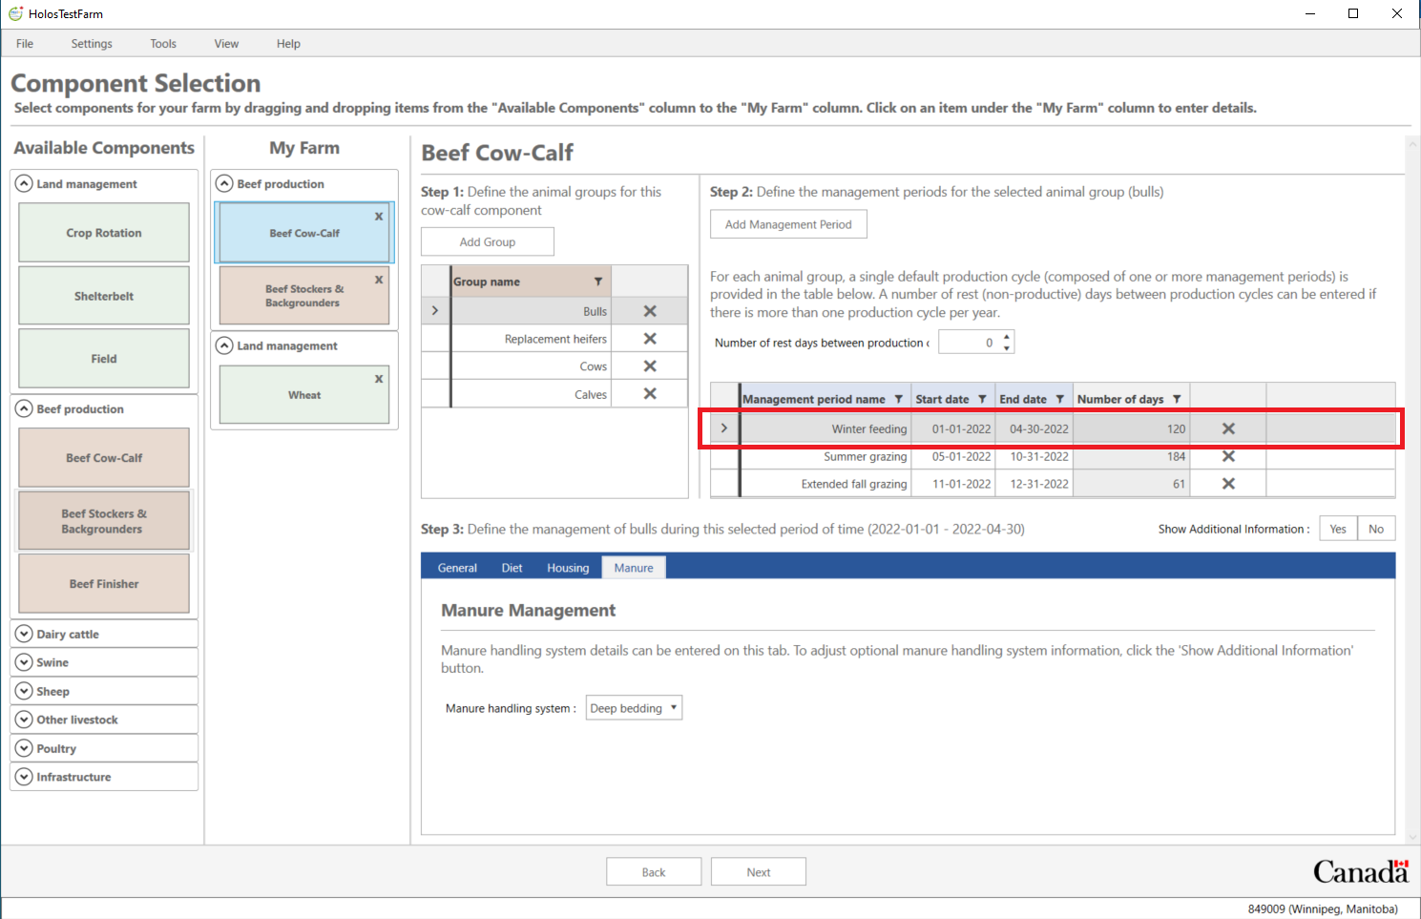Proceed with the Next button
The image size is (1421, 919).
759,872
